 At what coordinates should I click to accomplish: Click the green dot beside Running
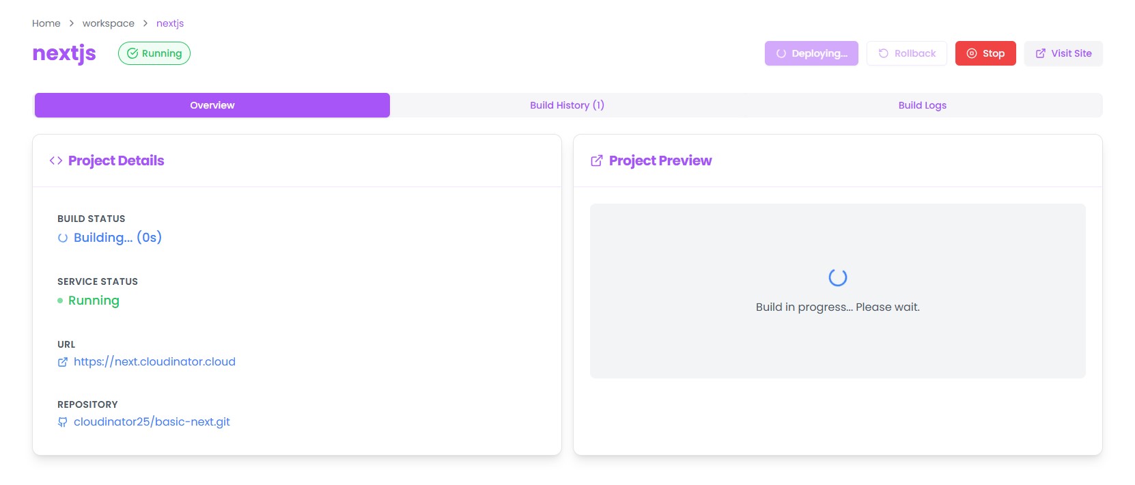point(60,301)
